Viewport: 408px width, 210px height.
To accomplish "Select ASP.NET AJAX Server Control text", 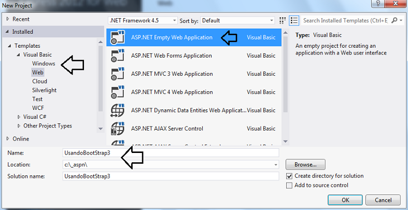I will pos(167,129).
